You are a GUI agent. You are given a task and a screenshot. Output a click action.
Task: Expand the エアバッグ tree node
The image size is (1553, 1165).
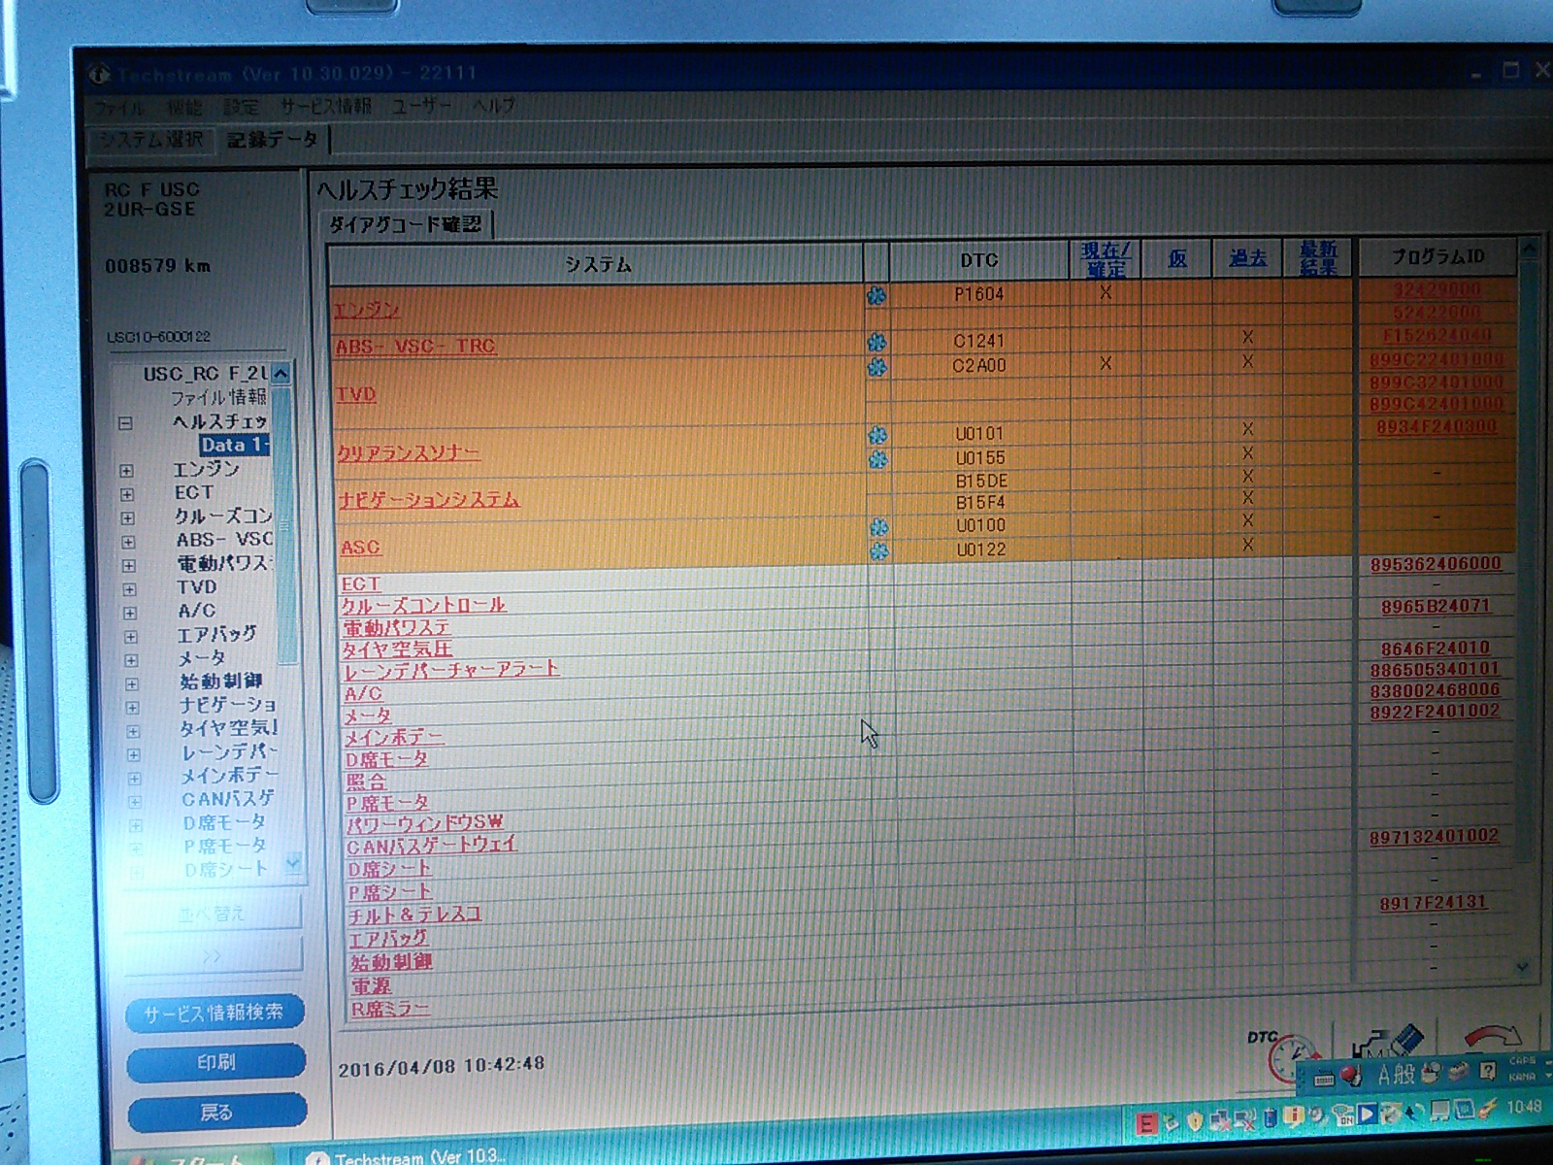[x=130, y=637]
